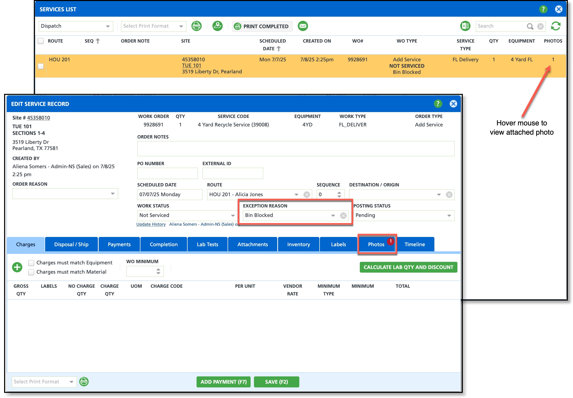Expand the Work Status dropdown

[232, 216]
